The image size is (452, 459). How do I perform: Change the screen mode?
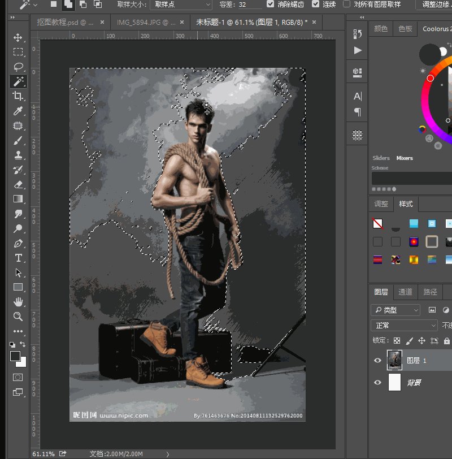[18, 392]
